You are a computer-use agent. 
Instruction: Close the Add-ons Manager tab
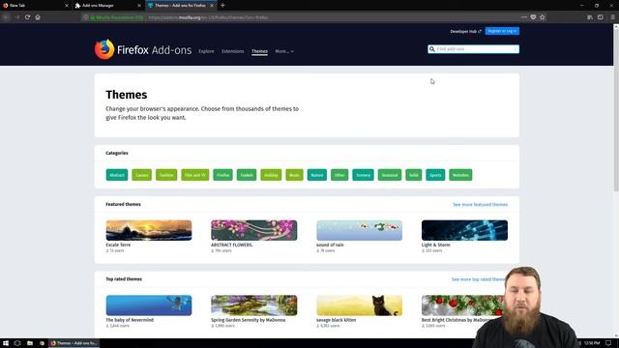(x=139, y=6)
